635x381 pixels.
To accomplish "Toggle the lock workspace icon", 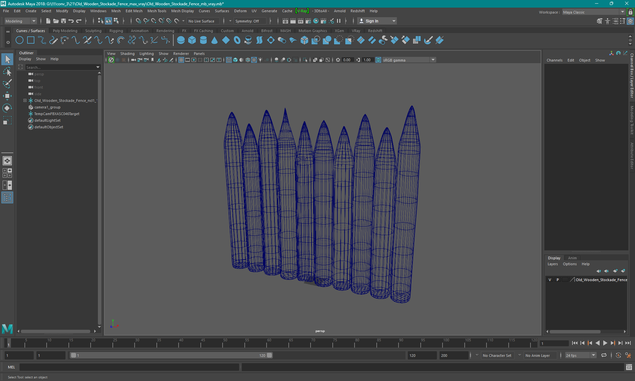I will pyautogui.click(x=630, y=12).
